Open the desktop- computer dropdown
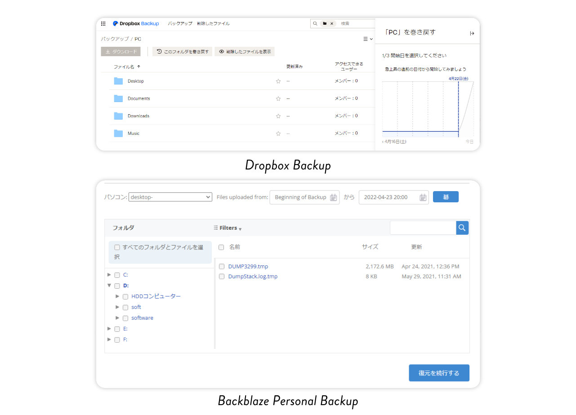The image size is (576, 415). coord(170,197)
